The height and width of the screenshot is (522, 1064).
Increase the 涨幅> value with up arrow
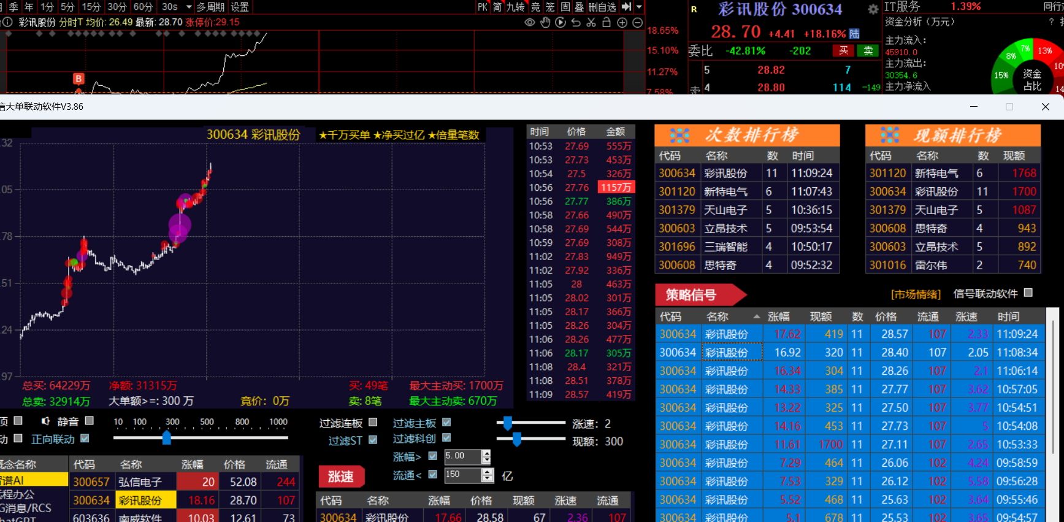486,453
